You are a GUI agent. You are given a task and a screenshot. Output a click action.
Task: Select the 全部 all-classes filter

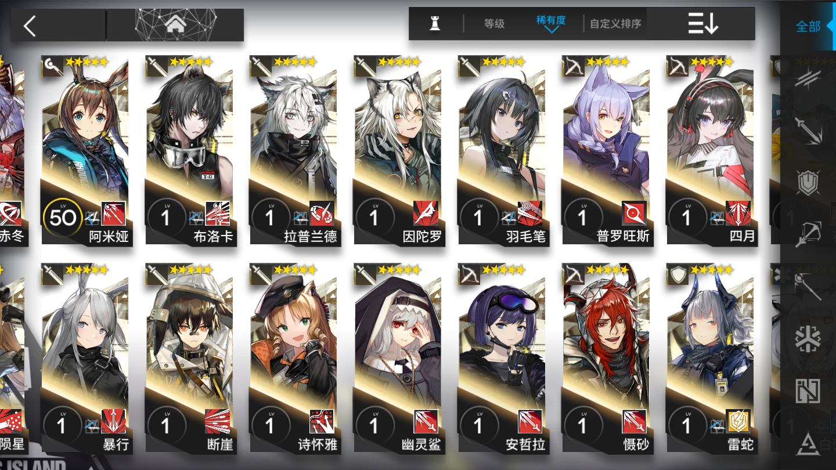pos(808,26)
